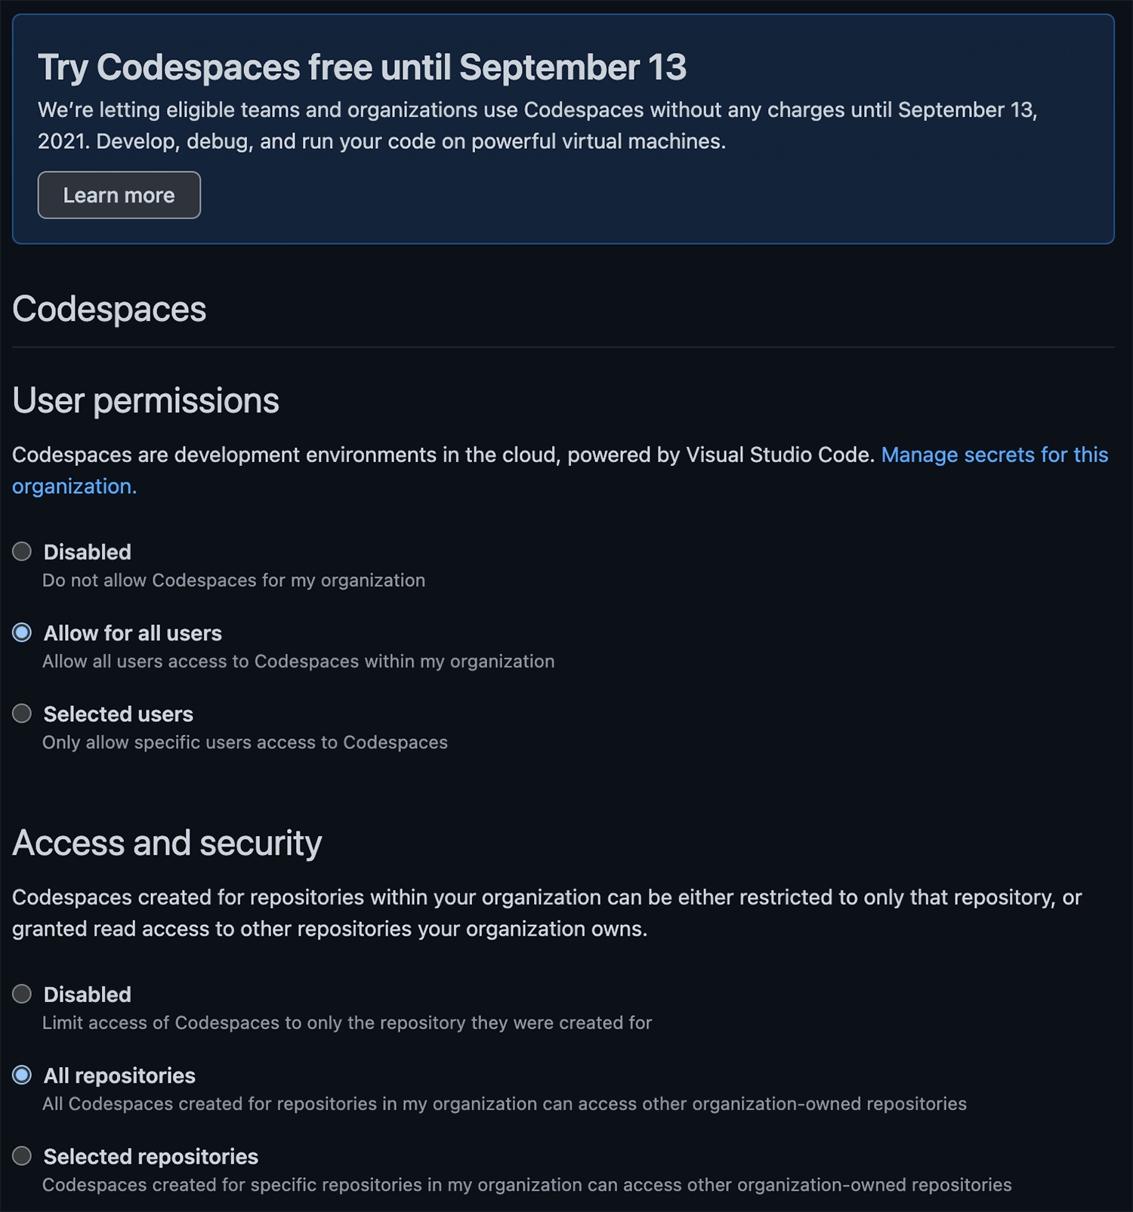The image size is (1133, 1212).
Task: Choose the Selected repositories radio option
Action: (x=22, y=1155)
